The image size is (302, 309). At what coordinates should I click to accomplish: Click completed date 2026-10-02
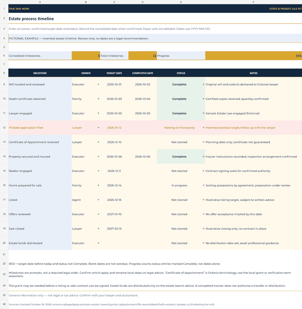[x=143, y=84]
